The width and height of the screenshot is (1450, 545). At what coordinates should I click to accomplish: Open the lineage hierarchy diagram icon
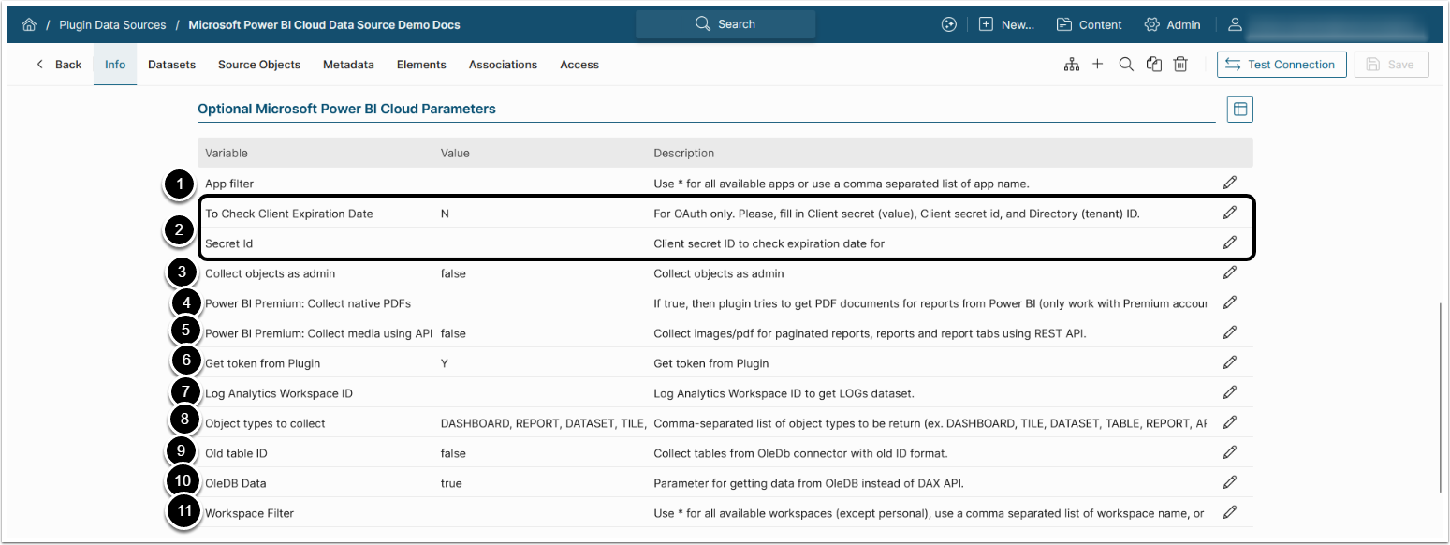pos(1072,65)
